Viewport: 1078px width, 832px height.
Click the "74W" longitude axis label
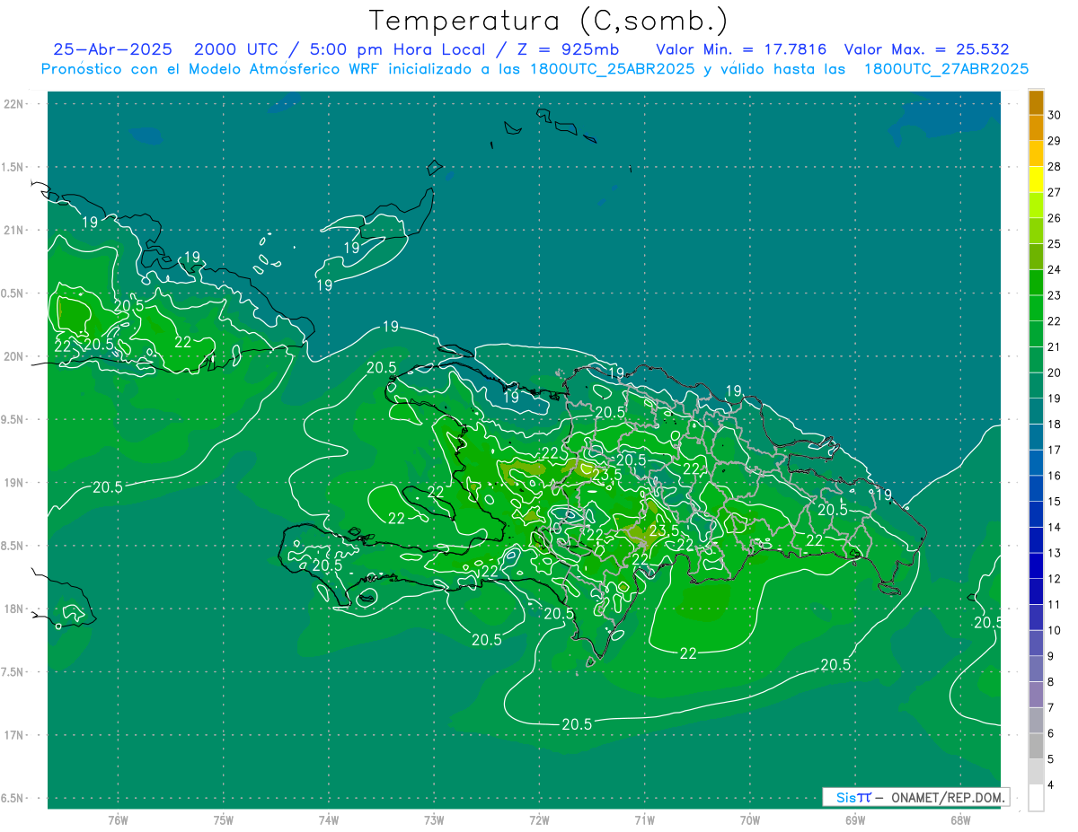pos(329,819)
